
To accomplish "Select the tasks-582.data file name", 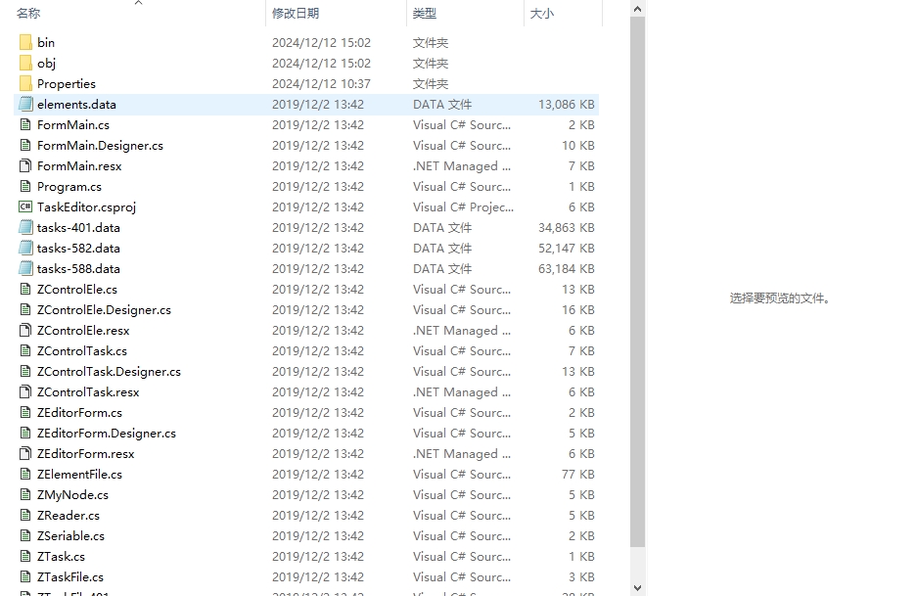I will pyautogui.click(x=78, y=248).
